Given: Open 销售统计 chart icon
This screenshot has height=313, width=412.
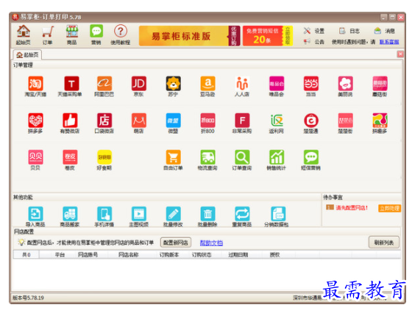Looking at the screenshot, I should 277,159.
